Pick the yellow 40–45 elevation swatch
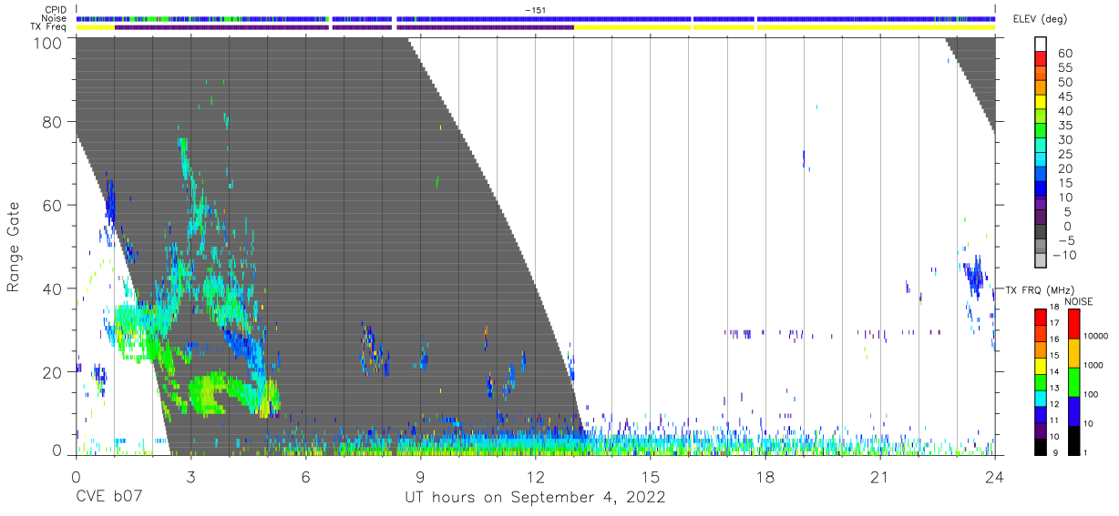Screen dimensions: 1119x516 point(1042,102)
